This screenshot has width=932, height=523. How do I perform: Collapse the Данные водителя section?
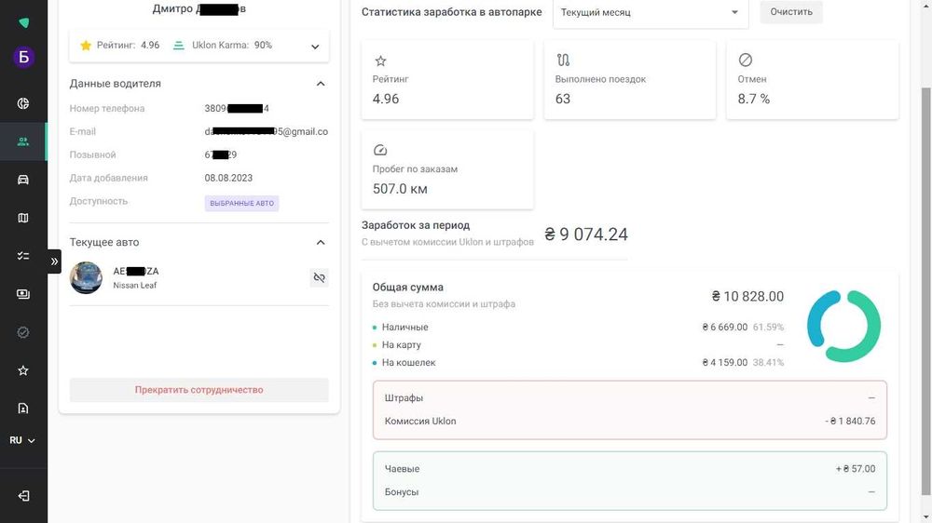[x=321, y=84]
